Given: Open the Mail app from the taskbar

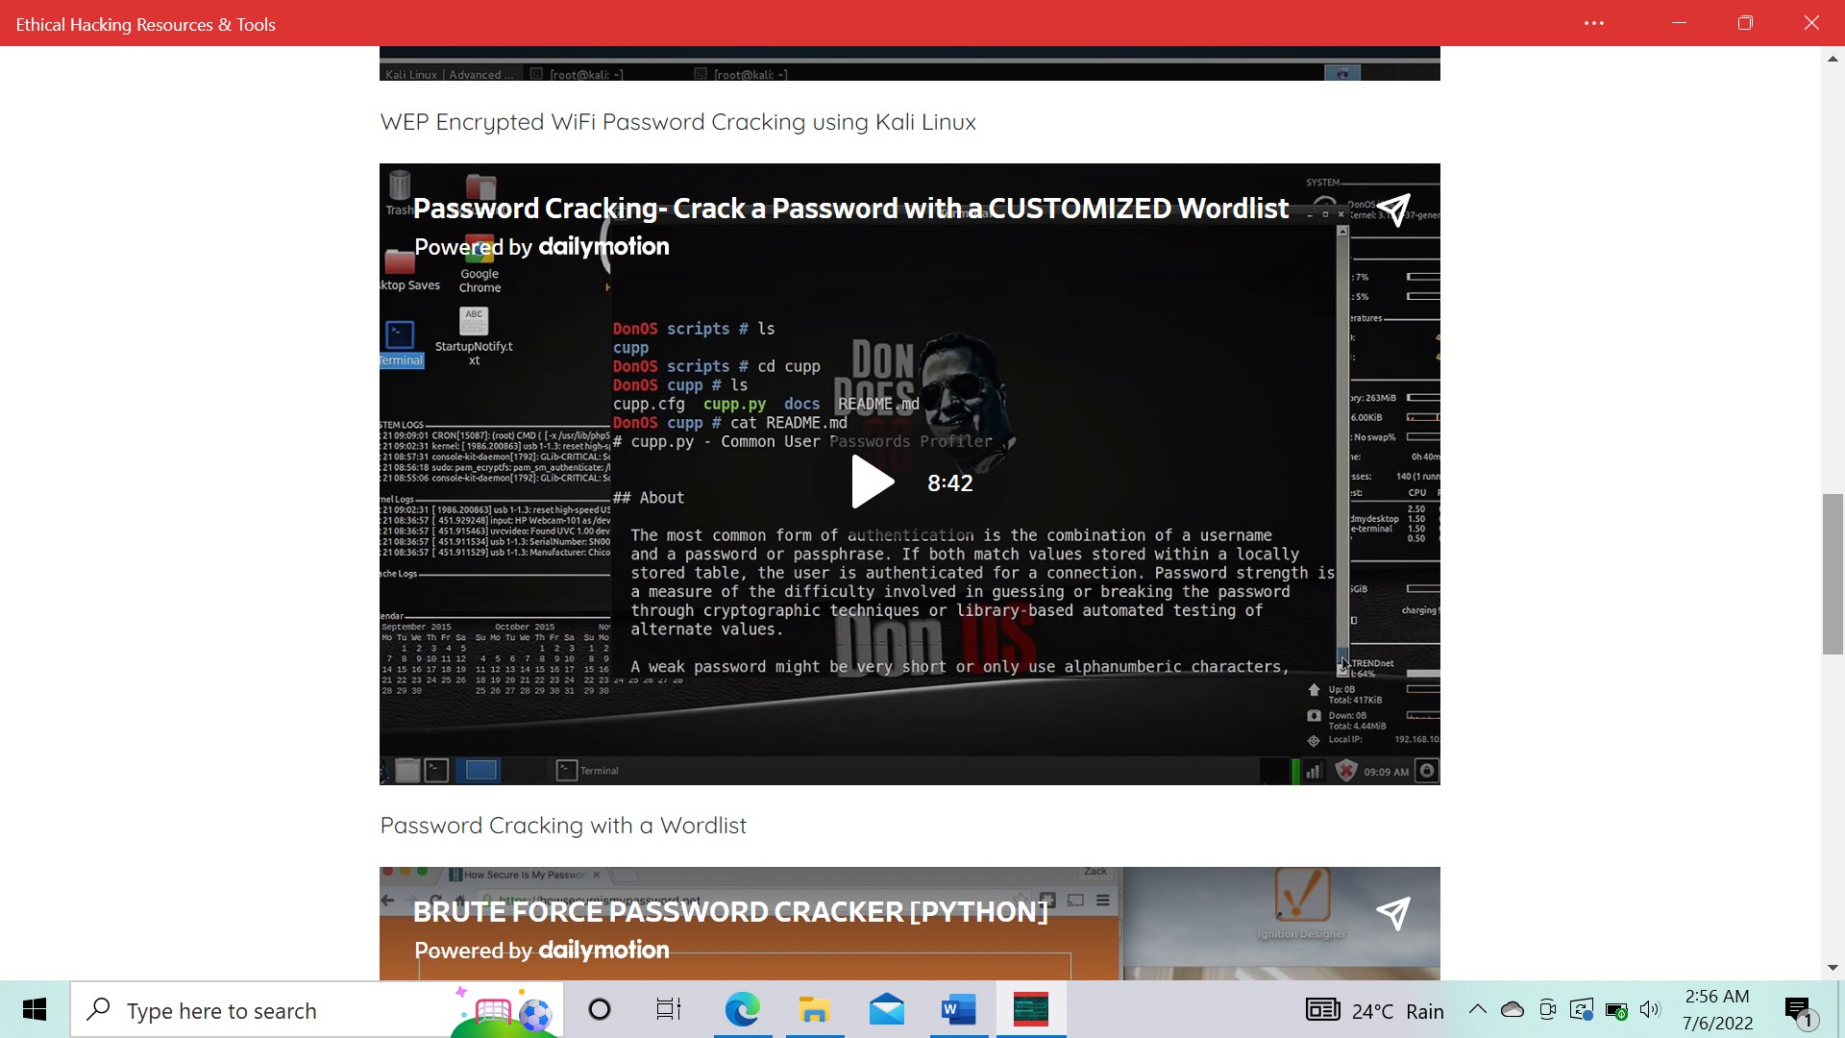Looking at the screenshot, I should click(x=887, y=1010).
